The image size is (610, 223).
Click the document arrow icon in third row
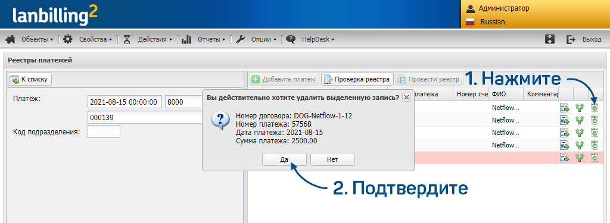(x=564, y=133)
